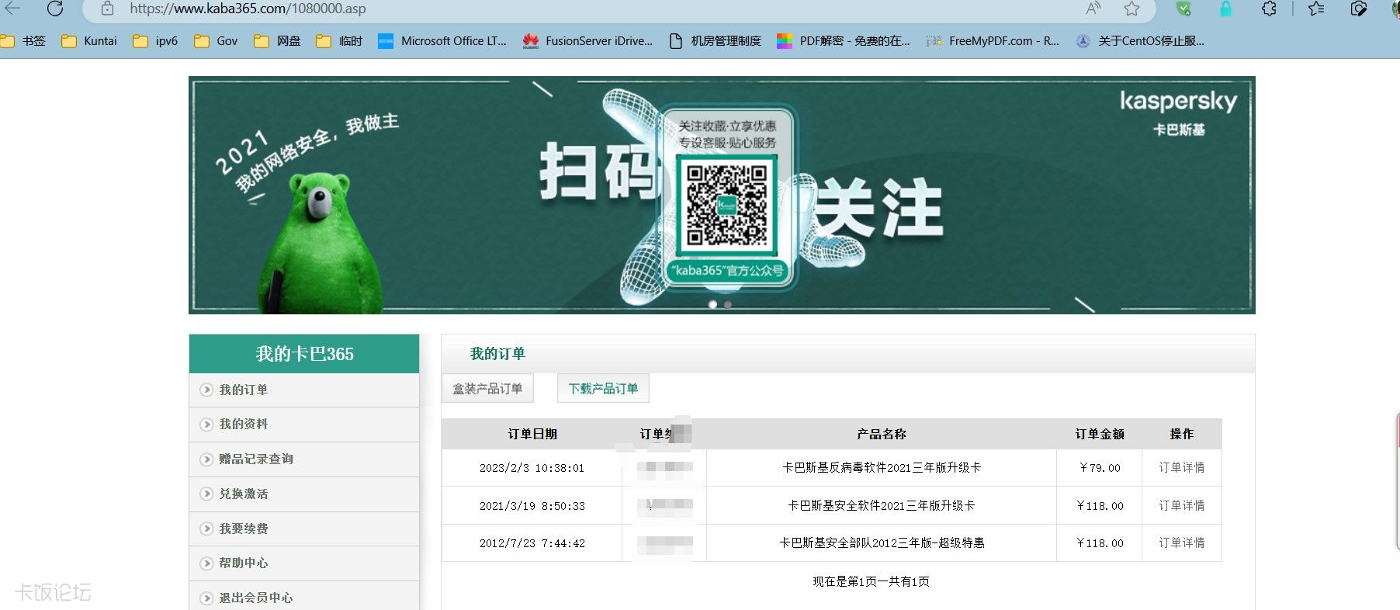Click arrow icon beside 我的订单

206,390
